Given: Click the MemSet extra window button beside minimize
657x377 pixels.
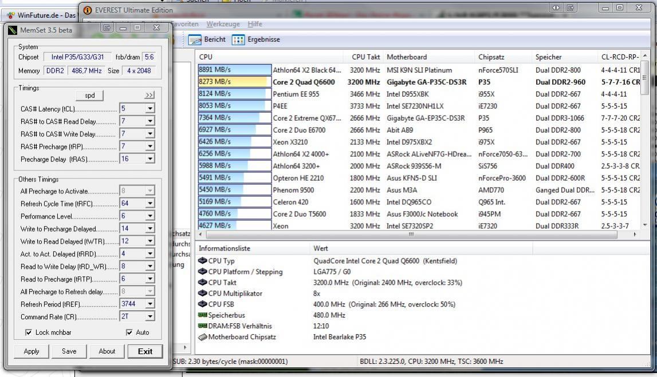Looking at the screenshot, I should click(107, 27).
